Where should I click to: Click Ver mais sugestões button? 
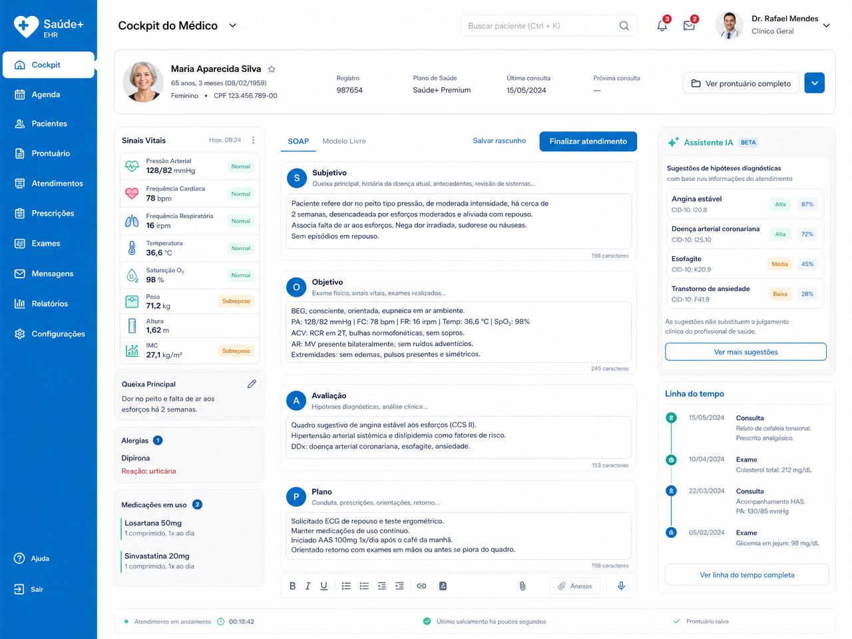pyautogui.click(x=745, y=352)
